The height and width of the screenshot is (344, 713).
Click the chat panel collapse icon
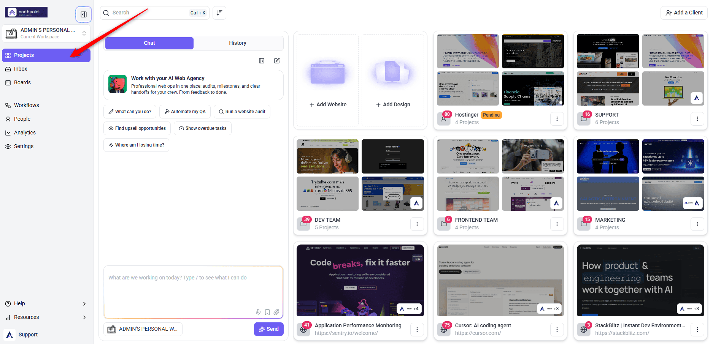click(x=262, y=61)
